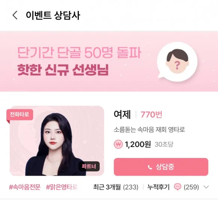Tap the phone icon in 상담중 button
218x200 pixels.
coord(150,167)
